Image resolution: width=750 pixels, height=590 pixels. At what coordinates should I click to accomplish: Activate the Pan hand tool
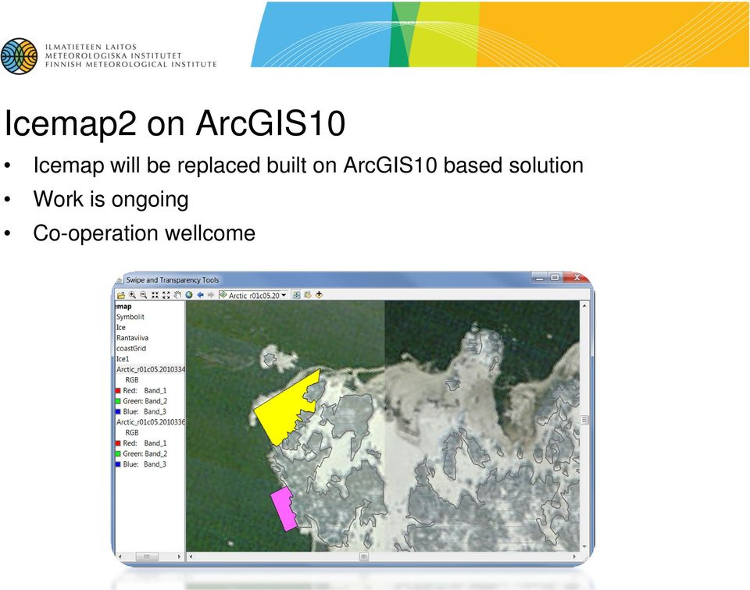pos(177,295)
